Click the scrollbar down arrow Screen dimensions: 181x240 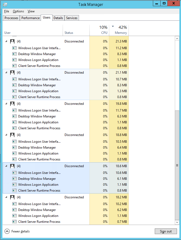(177, 222)
